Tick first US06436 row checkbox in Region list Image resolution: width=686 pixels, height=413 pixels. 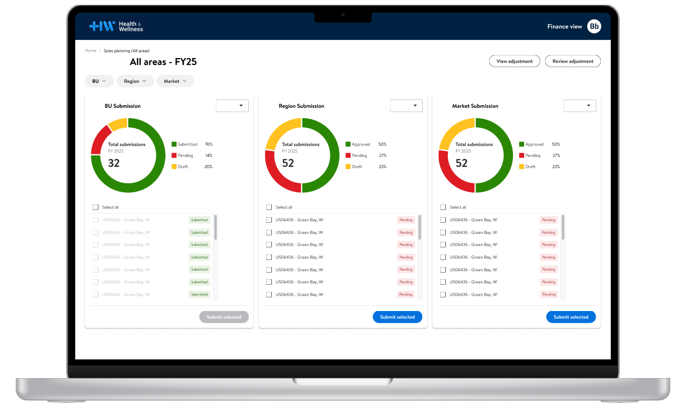pyautogui.click(x=269, y=220)
